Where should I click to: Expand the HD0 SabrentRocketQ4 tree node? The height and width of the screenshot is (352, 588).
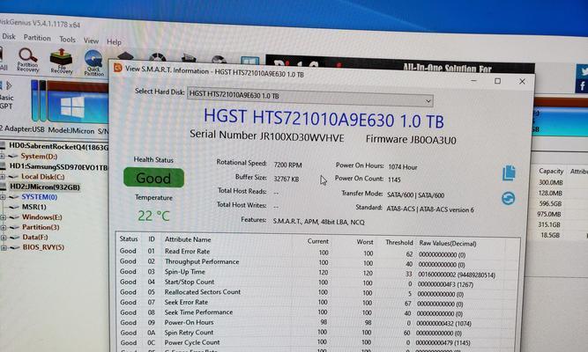click(x=3, y=156)
